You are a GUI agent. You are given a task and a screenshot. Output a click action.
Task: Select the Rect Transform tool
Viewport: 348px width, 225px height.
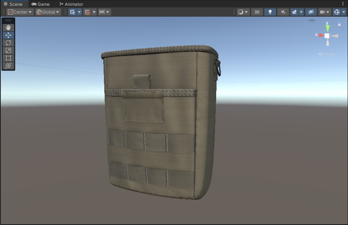click(8, 58)
